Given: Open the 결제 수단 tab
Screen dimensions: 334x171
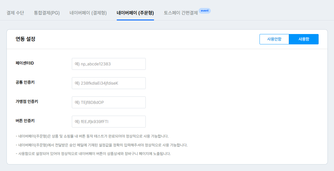Looking at the screenshot, I should point(15,13).
